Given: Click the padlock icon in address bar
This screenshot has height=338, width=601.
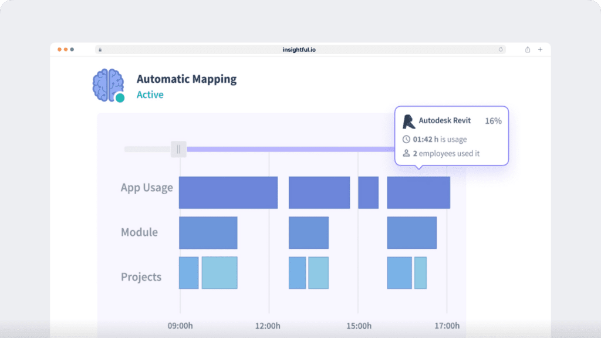Looking at the screenshot, I should [x=100, y=49].
